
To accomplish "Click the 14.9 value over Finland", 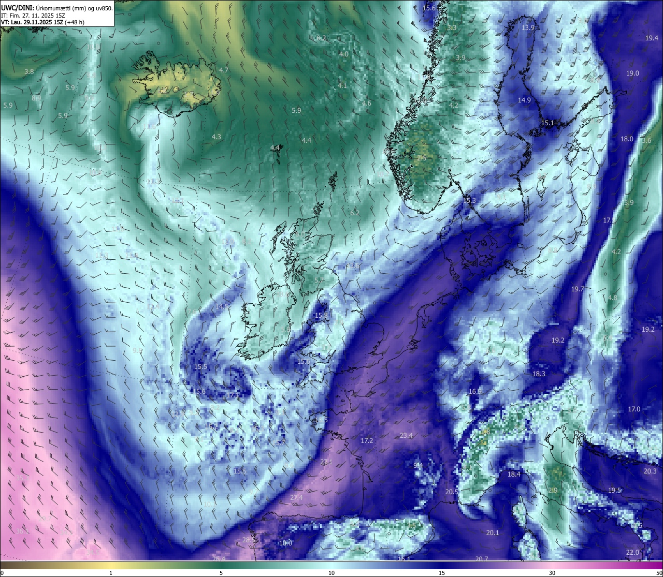I will (525, 100).
